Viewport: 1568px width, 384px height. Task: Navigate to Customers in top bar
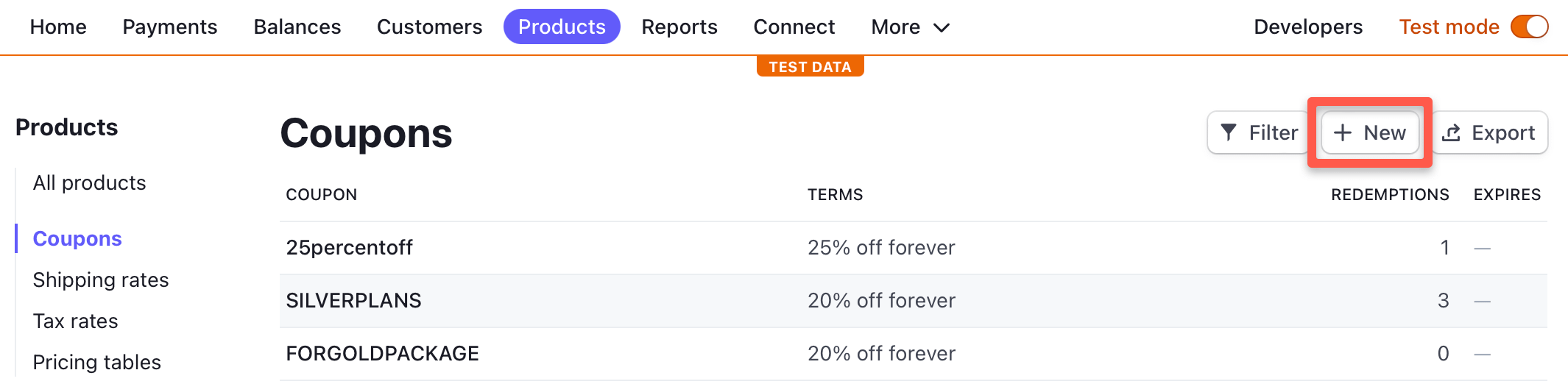pos(429,27)
